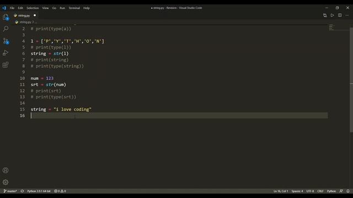The width and height of the screenshot is (353, 198).
Task: Click the VS Code logo icon
Action: 4,8
